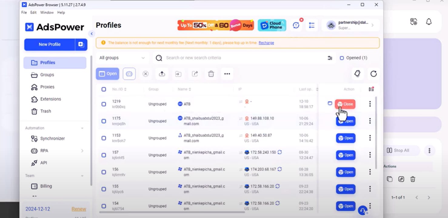448x218 pixels.
Task: Collapse the sidebar with the arrow button
Action: pyautogui.click(x=92, y=34)
